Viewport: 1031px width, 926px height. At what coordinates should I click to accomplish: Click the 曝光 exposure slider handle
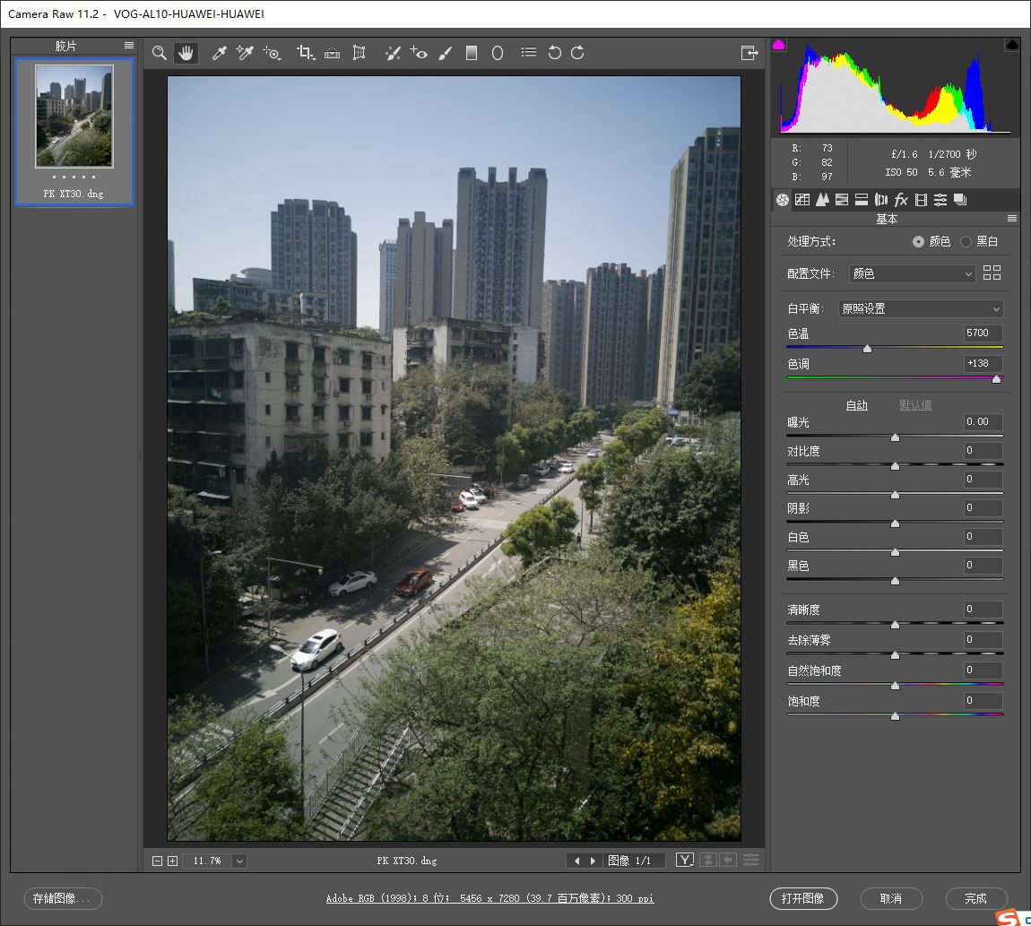[x=895, y=437]
